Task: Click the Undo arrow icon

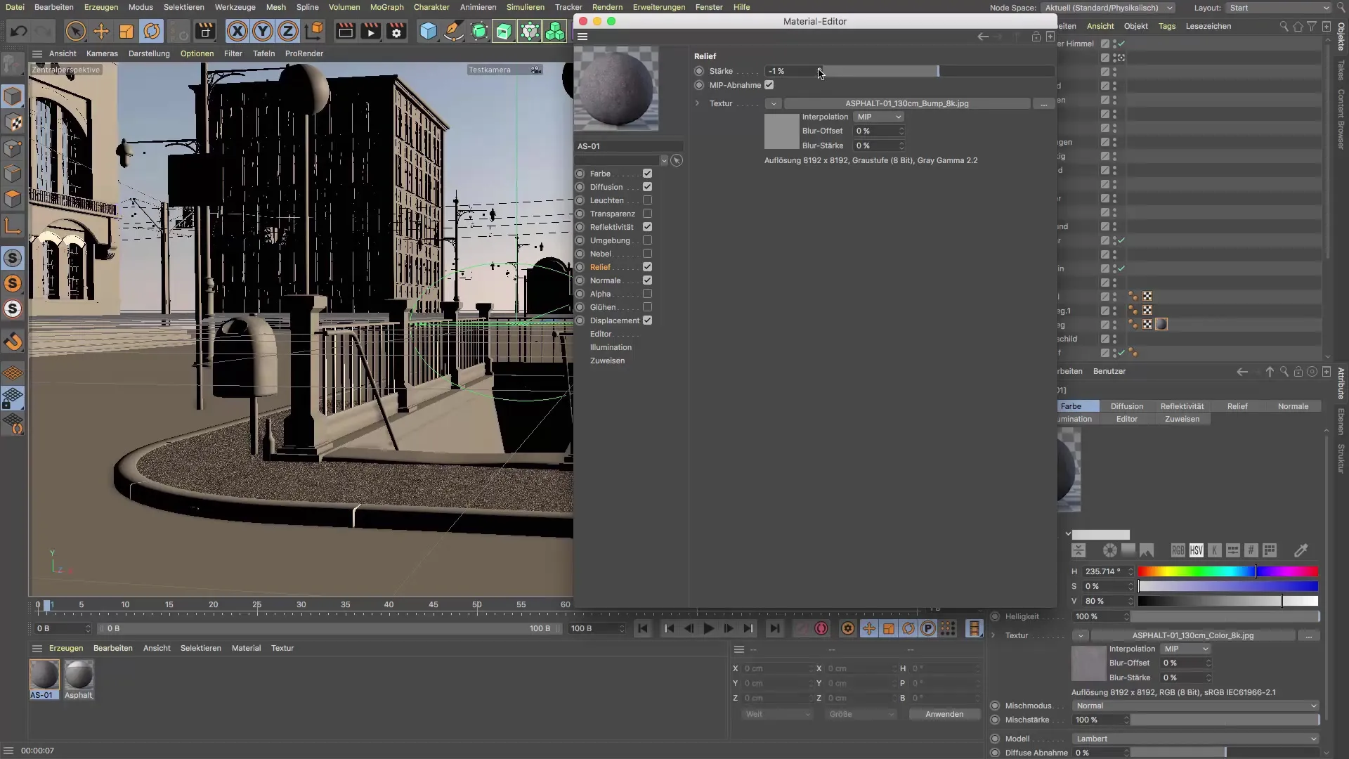Action: point(19,31)
